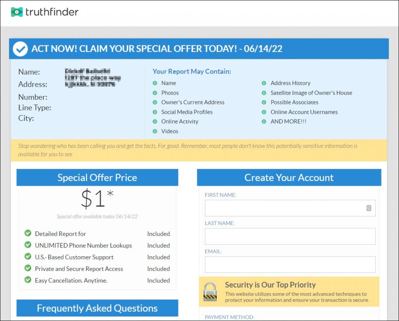Click the 'Private and Secure Report Access' text
This screenshot has height=321, width=399.
79,269
